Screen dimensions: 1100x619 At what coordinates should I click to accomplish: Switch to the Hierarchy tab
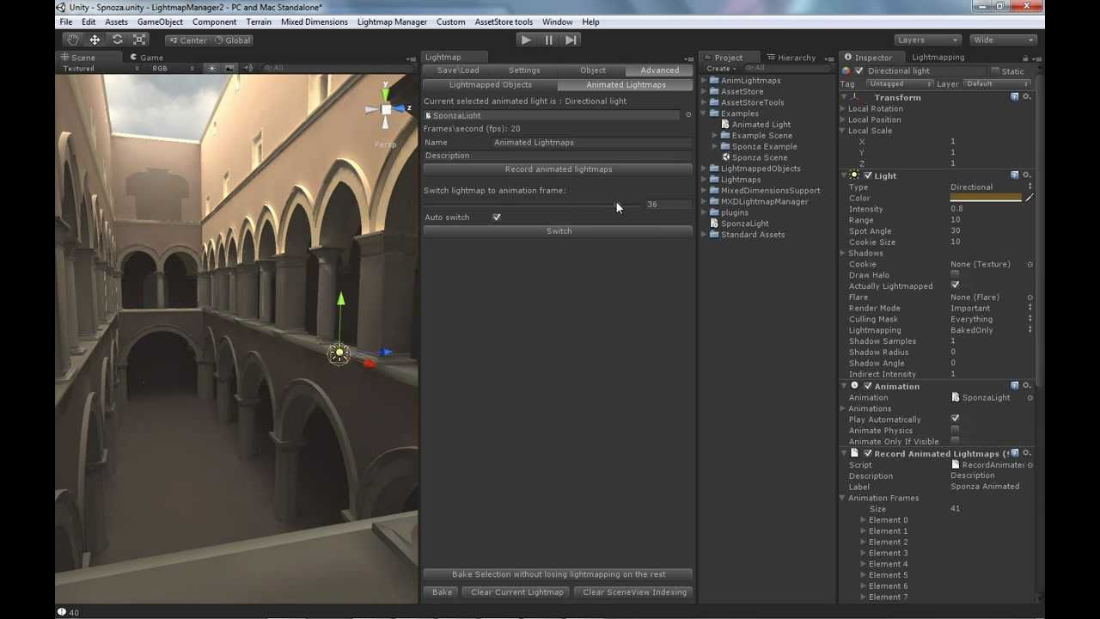pyautogui.click(x=791, y=58)
